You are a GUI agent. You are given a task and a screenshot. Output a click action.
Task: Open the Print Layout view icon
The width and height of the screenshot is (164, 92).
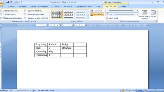123,90
